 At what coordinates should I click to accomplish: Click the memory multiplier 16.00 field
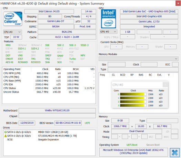coord(141,126)
